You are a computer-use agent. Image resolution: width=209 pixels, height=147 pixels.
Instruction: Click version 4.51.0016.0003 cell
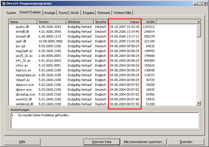tap(50, 61)
